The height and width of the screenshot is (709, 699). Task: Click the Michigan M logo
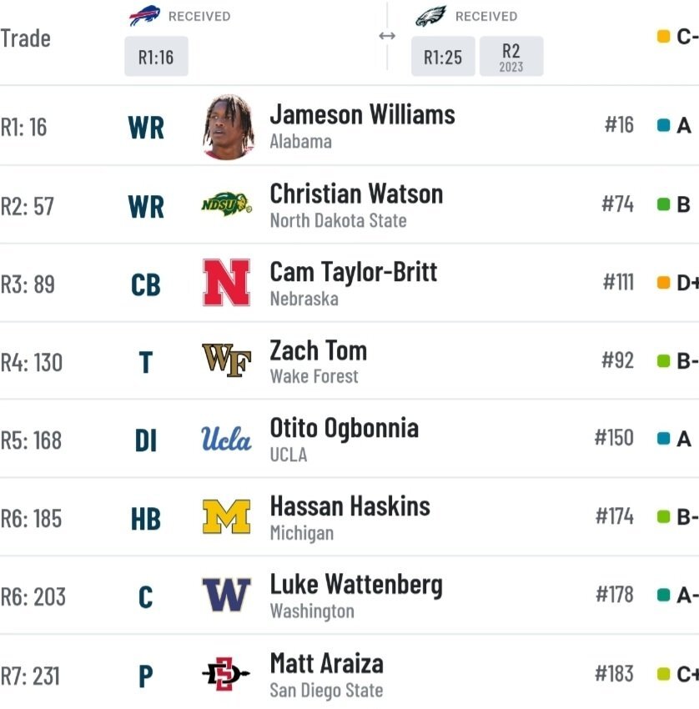coord(227,517)
